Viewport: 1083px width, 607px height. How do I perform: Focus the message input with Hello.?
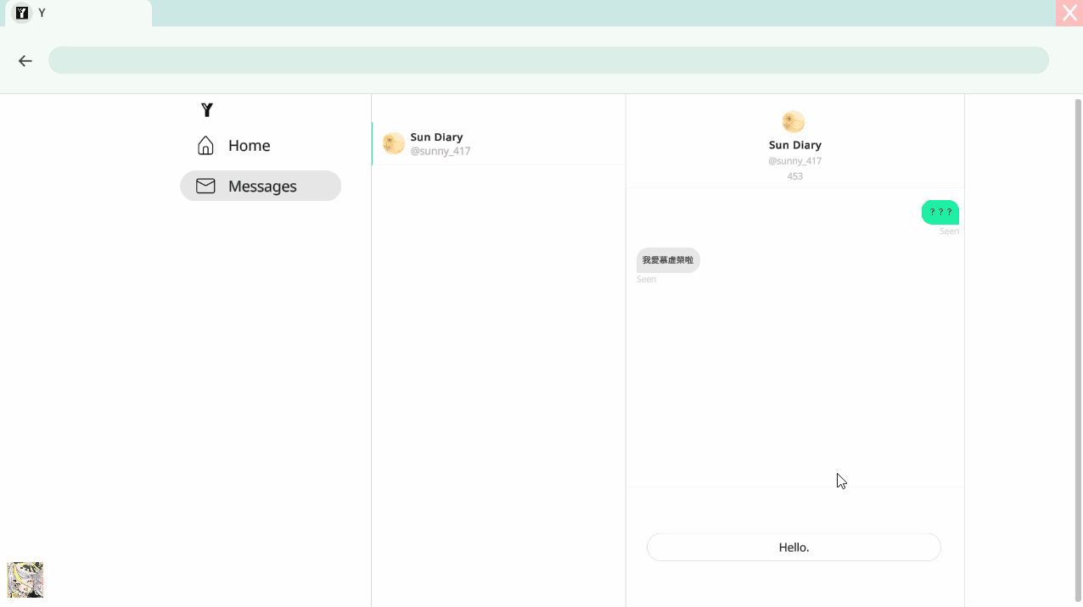click(794, 547)
